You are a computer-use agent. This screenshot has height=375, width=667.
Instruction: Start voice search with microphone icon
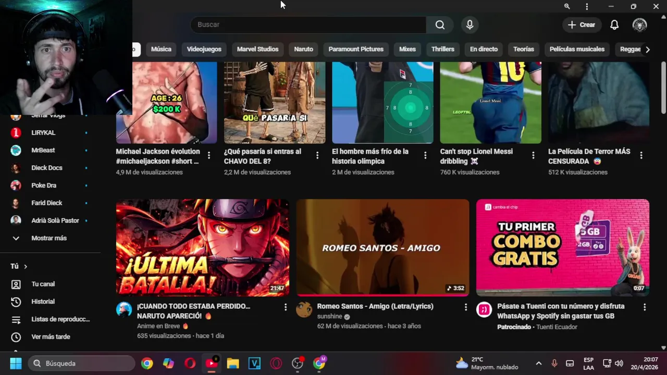470,24
